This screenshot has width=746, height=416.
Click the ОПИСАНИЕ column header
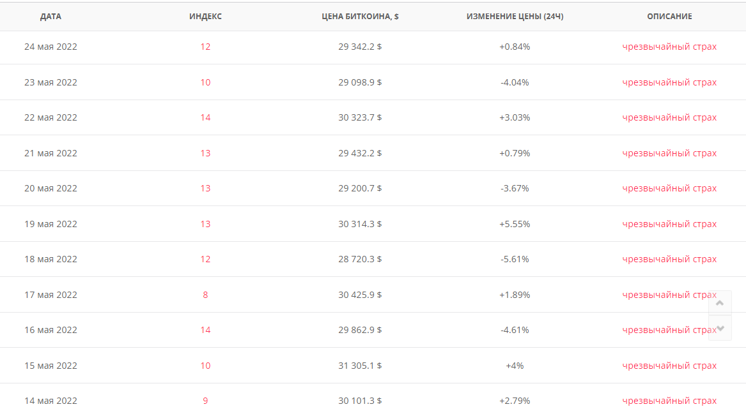pyautogui.click(x=669, y=17)
